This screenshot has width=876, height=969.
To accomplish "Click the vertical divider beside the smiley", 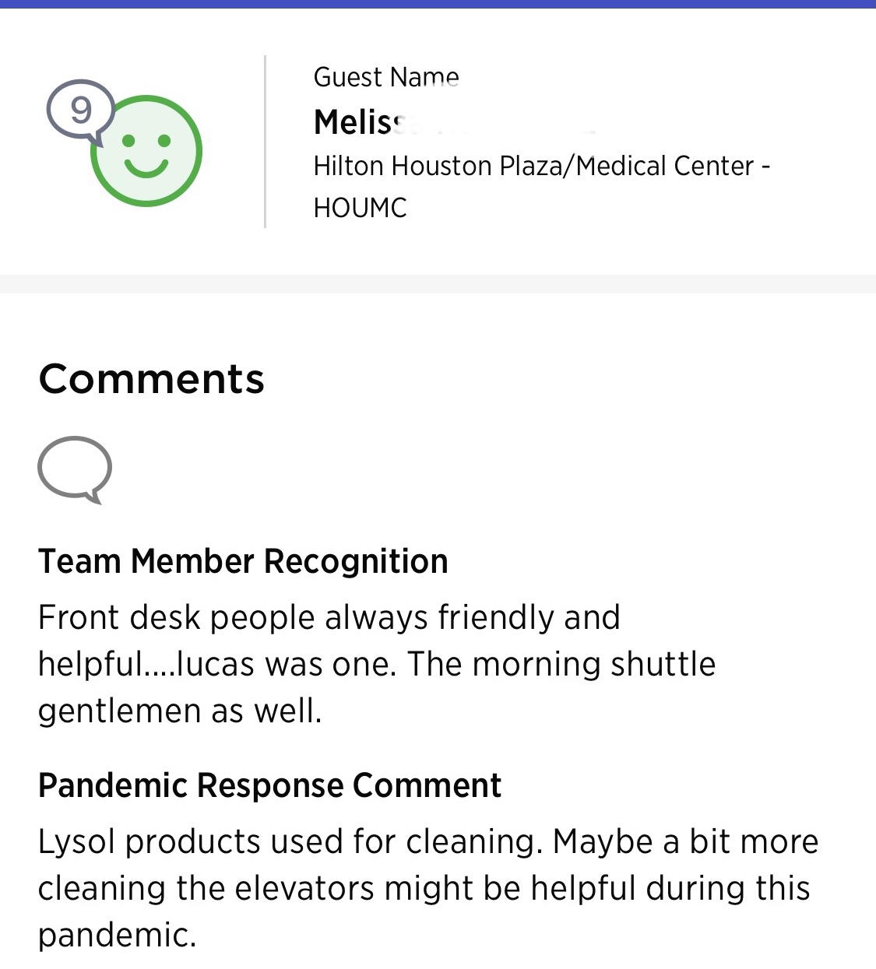I will 266,142.
